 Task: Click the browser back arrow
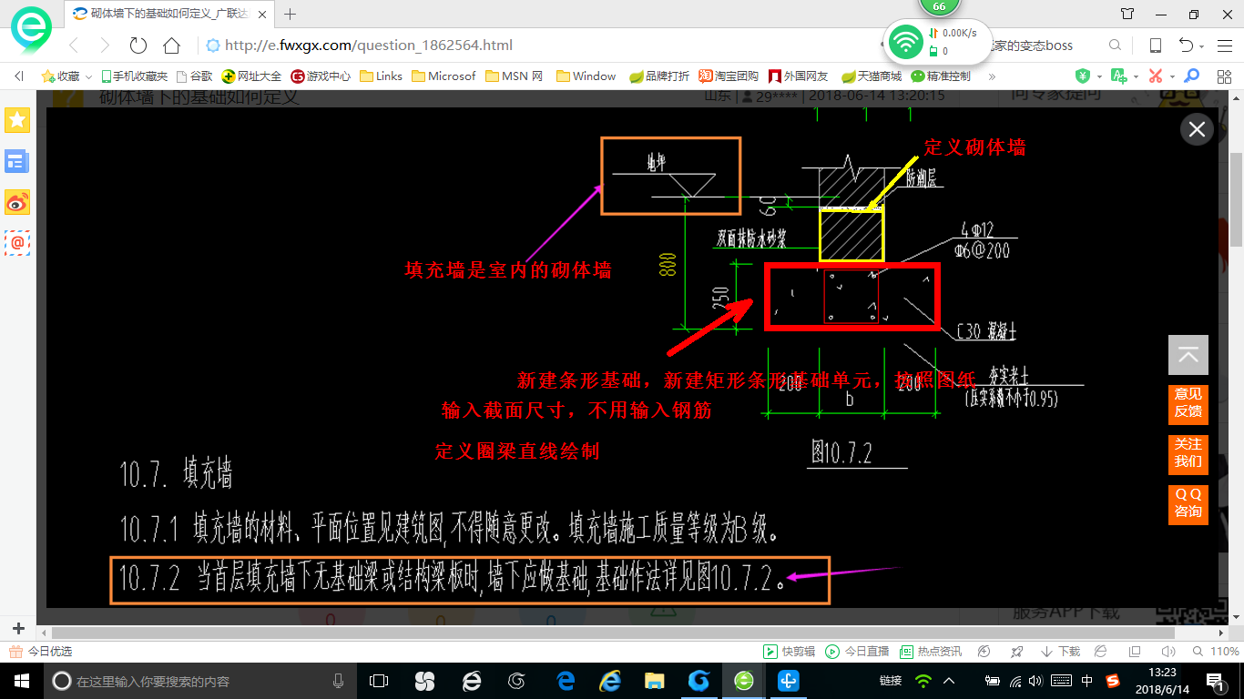[x=74, y=46]
